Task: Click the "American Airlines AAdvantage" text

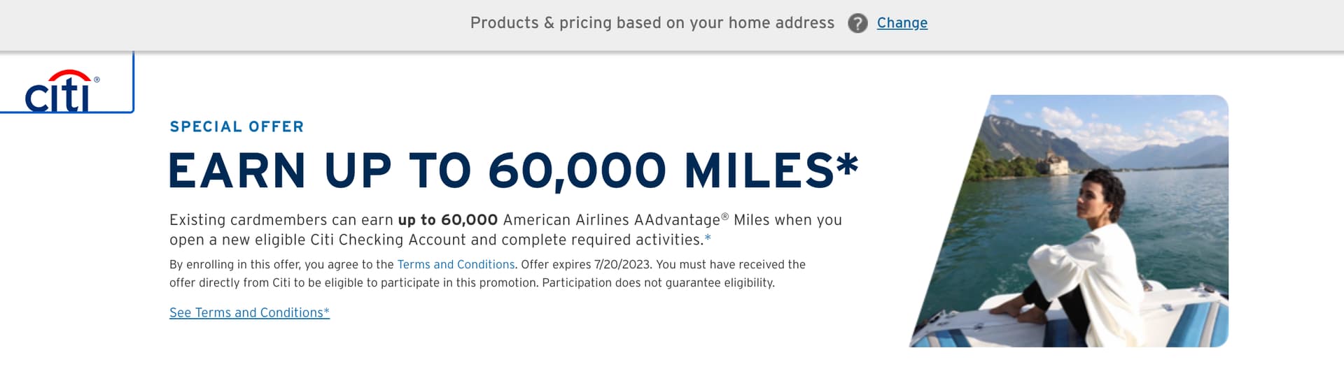Action: (x=611, y=220)
